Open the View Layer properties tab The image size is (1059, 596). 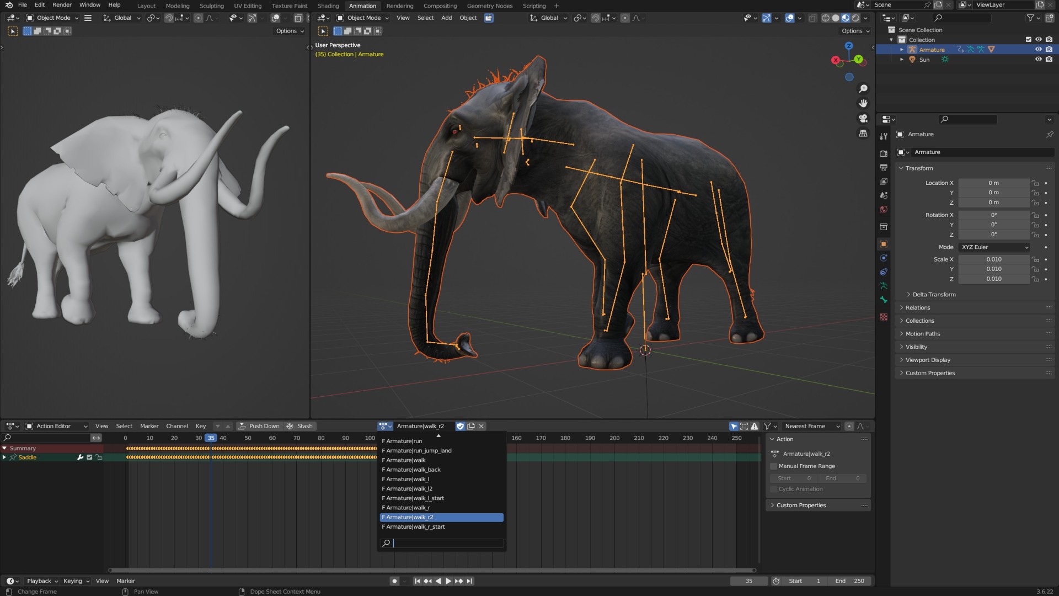point(884,182)
